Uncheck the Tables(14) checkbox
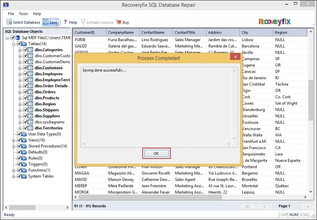This screenshot has height=220, width=317. click(x=19, y=44)
